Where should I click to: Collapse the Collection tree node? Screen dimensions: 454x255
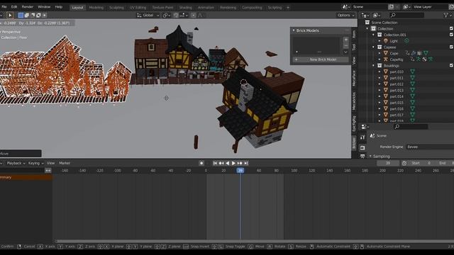pos(367,28)
